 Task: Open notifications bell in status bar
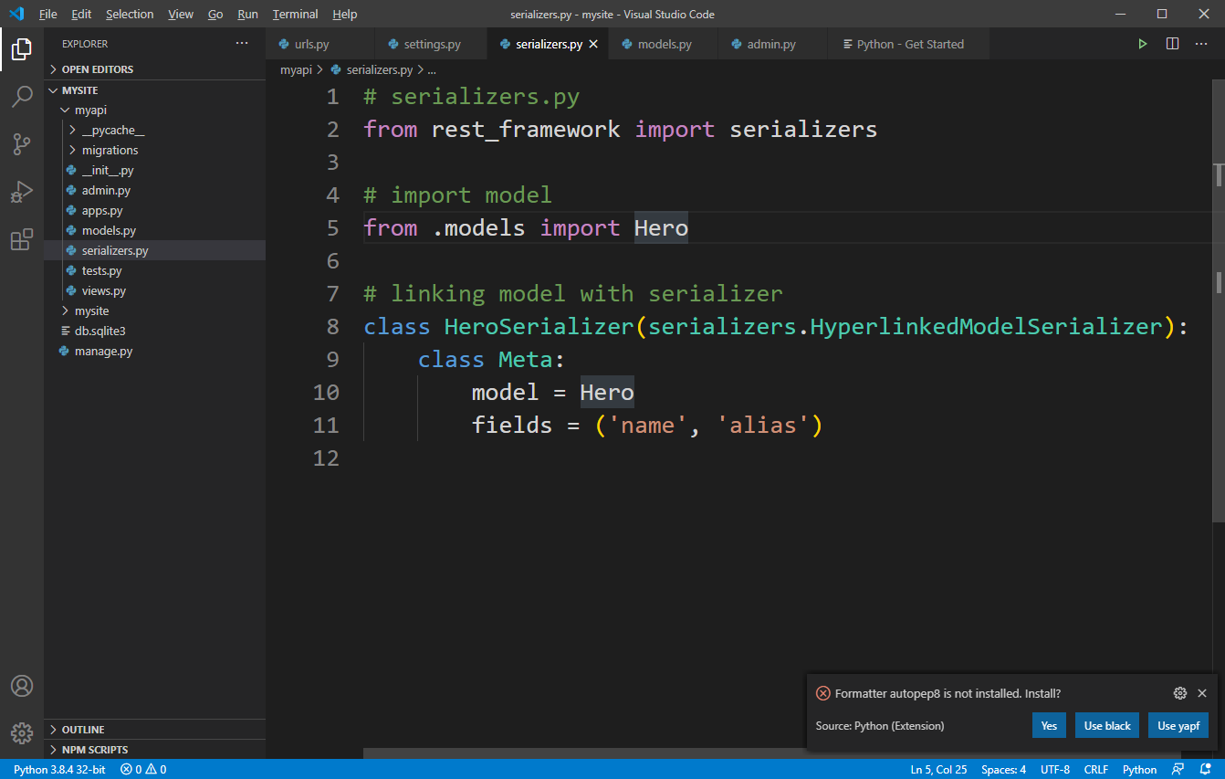1204,770
